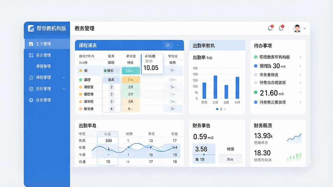Click the user avatar photo
Screen dimensions: 333x187
click(x=297, y=28)
